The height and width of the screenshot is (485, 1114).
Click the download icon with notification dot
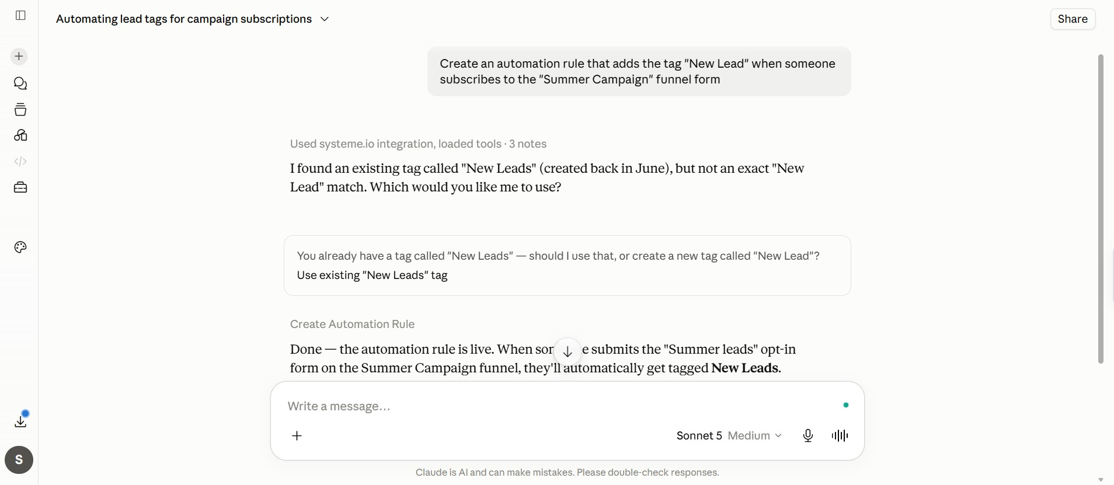pyautogui.click(x=21, y=420)
